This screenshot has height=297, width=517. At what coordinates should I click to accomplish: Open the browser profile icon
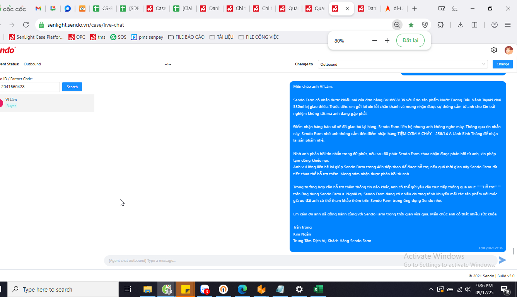click(x=495, y=25)
